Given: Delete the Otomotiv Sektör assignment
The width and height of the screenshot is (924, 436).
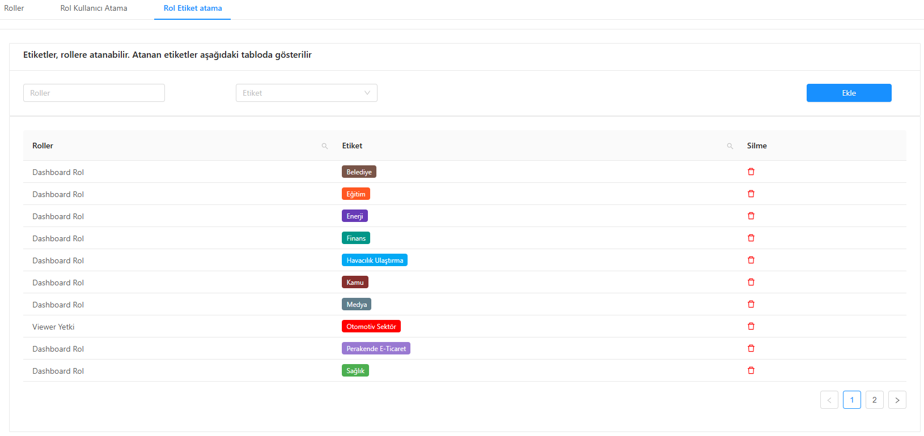Looking at the screenshot, I should (751, 326).
